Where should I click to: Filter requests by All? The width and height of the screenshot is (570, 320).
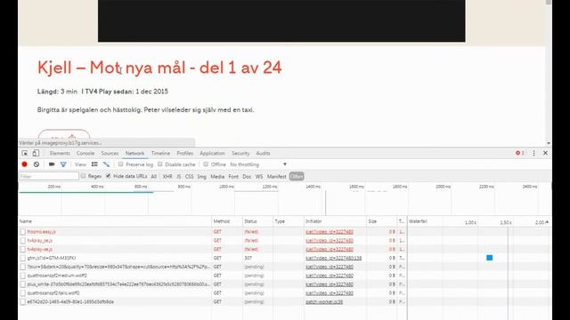tap(154, 176)
